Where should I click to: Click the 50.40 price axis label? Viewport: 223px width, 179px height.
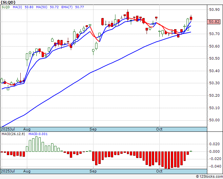pyautogui.click(x=214, y=71)
